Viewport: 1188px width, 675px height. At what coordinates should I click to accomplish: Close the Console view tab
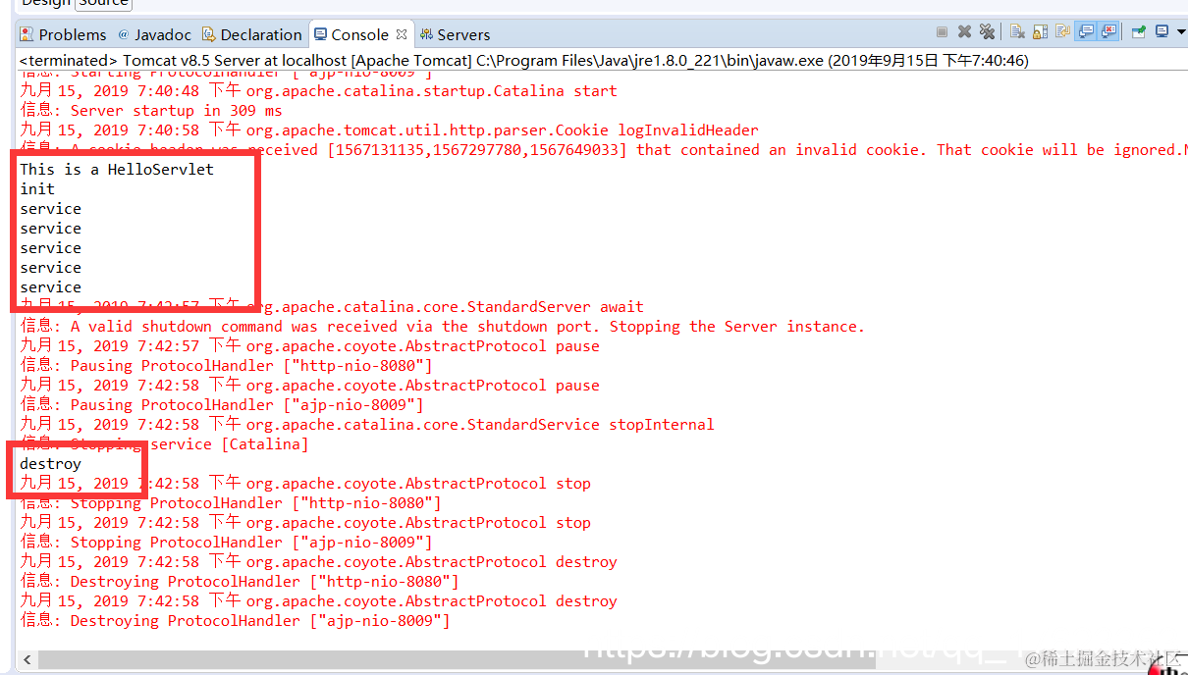point(402,34)
